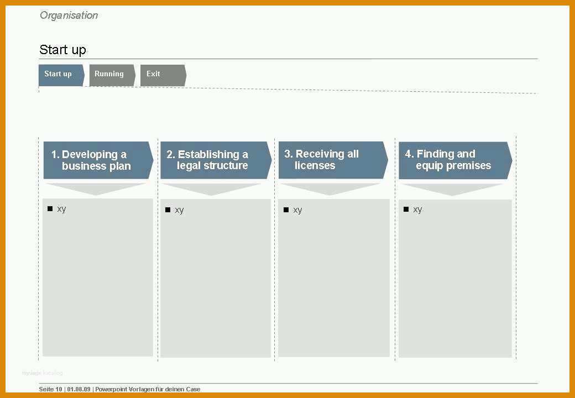Click xy bullet under Developing a business plan
The width and height of the screenshot is (575, 398).
click(x=57, y=208)
